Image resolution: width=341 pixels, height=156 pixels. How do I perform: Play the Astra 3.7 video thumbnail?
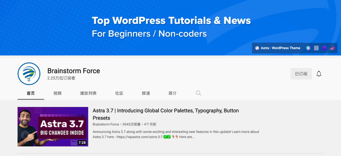click(53, 126)
